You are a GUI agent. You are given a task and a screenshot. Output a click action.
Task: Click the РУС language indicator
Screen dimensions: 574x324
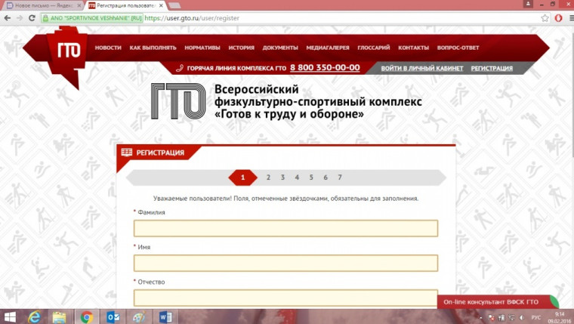(535, 318)
